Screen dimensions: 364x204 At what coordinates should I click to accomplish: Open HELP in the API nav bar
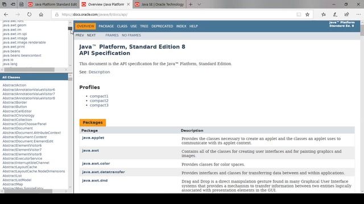point(193,27)
